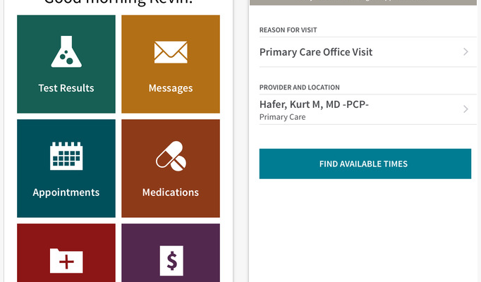Select the Appointments calendar icon
The height and width of the screenshot is (282, 481).
pos(66,156)
